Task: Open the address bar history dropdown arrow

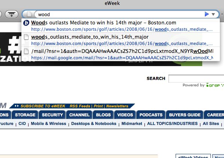Action: click(x=213, y=14)
